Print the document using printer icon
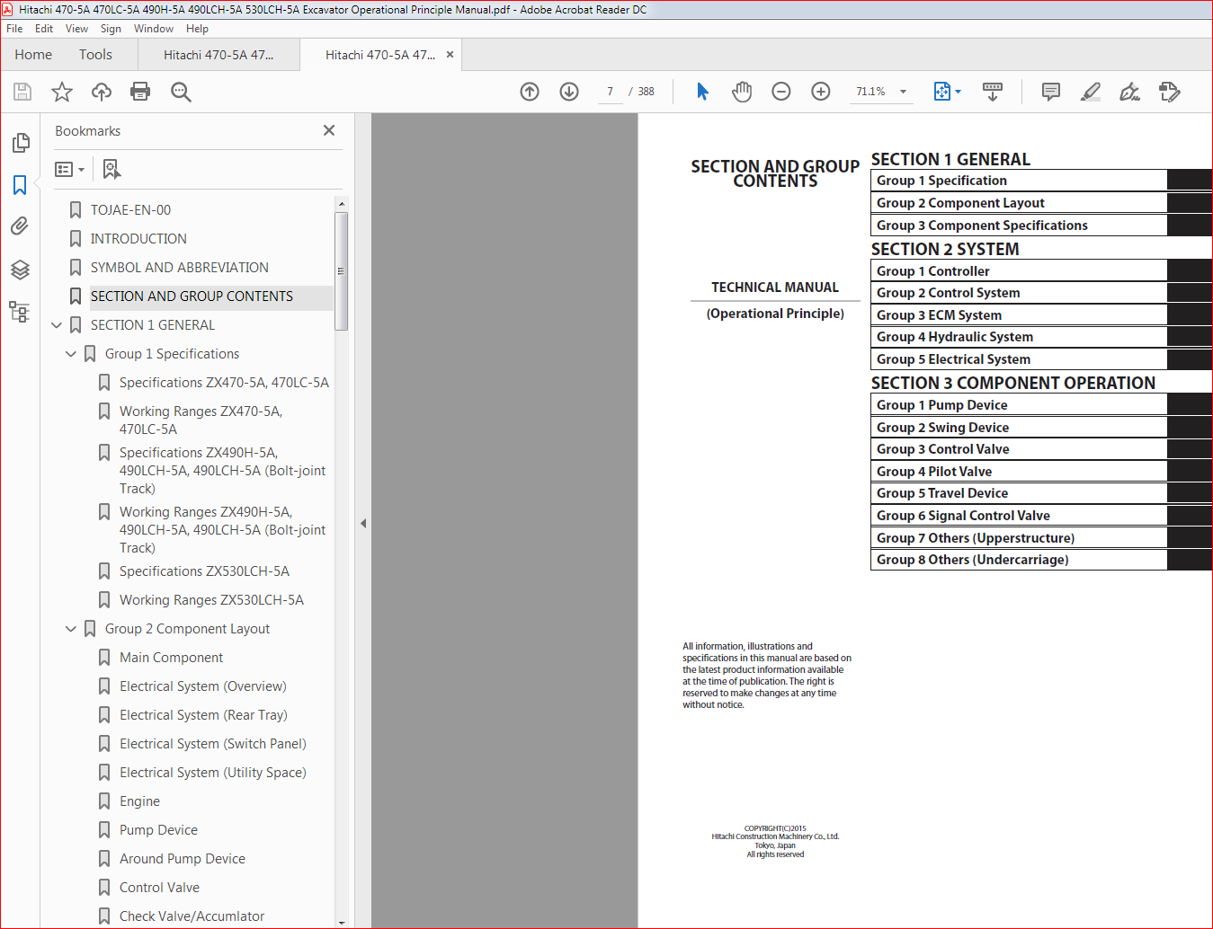The width and height of the screenshot is (1213, 929). (140, 92)
